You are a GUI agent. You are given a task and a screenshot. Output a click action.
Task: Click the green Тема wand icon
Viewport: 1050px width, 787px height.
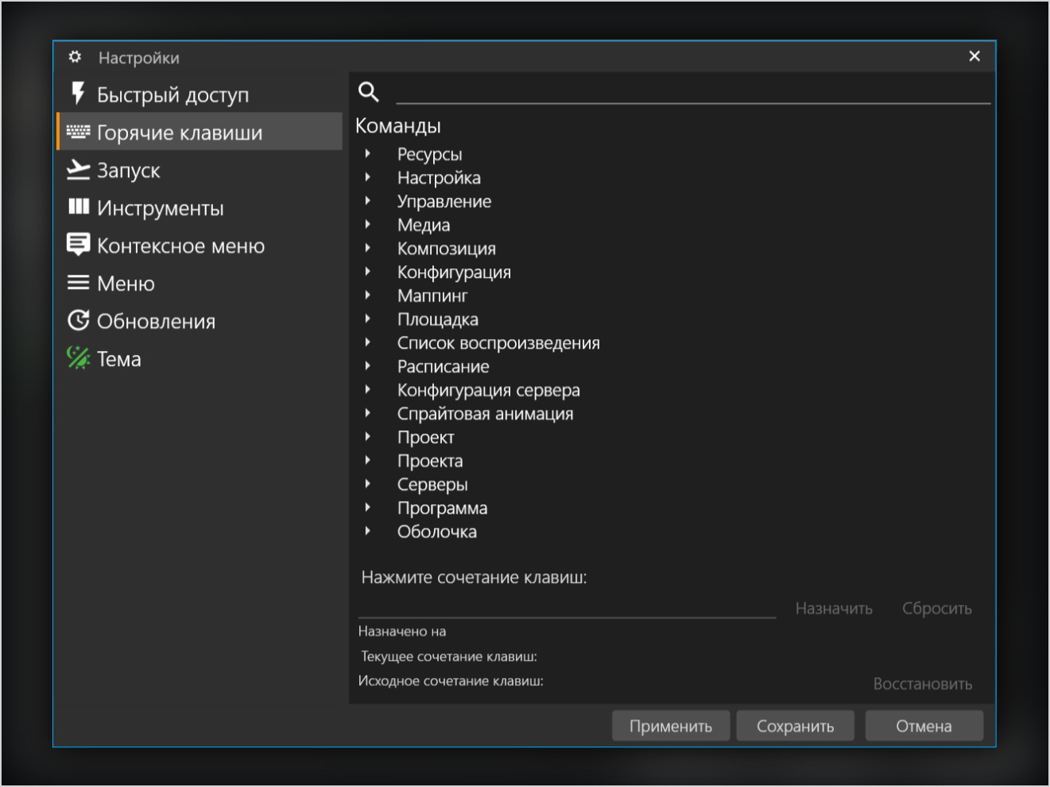tap(78, 358)
